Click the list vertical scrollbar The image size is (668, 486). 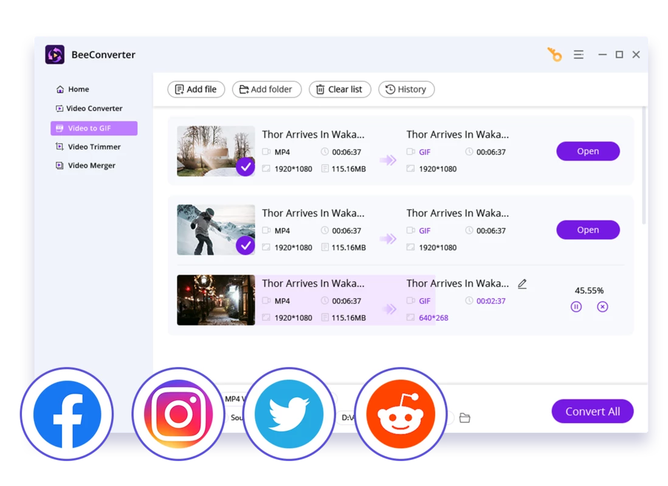[x=644, y=166]
